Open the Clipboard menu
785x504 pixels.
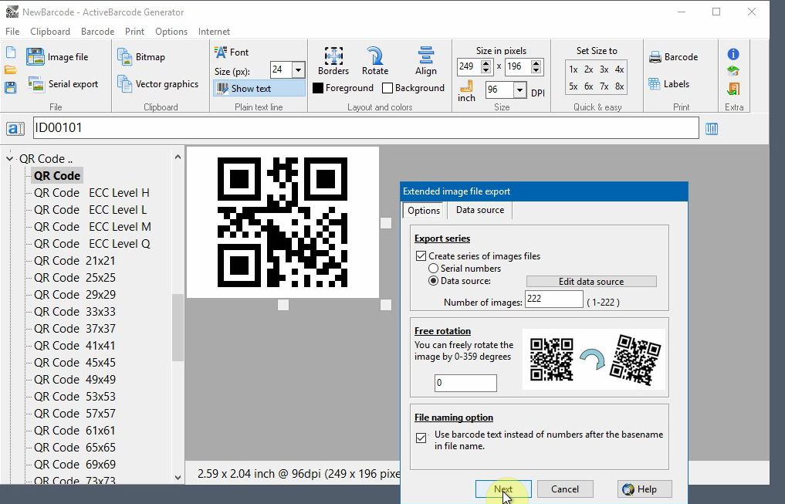coord(50,32)
